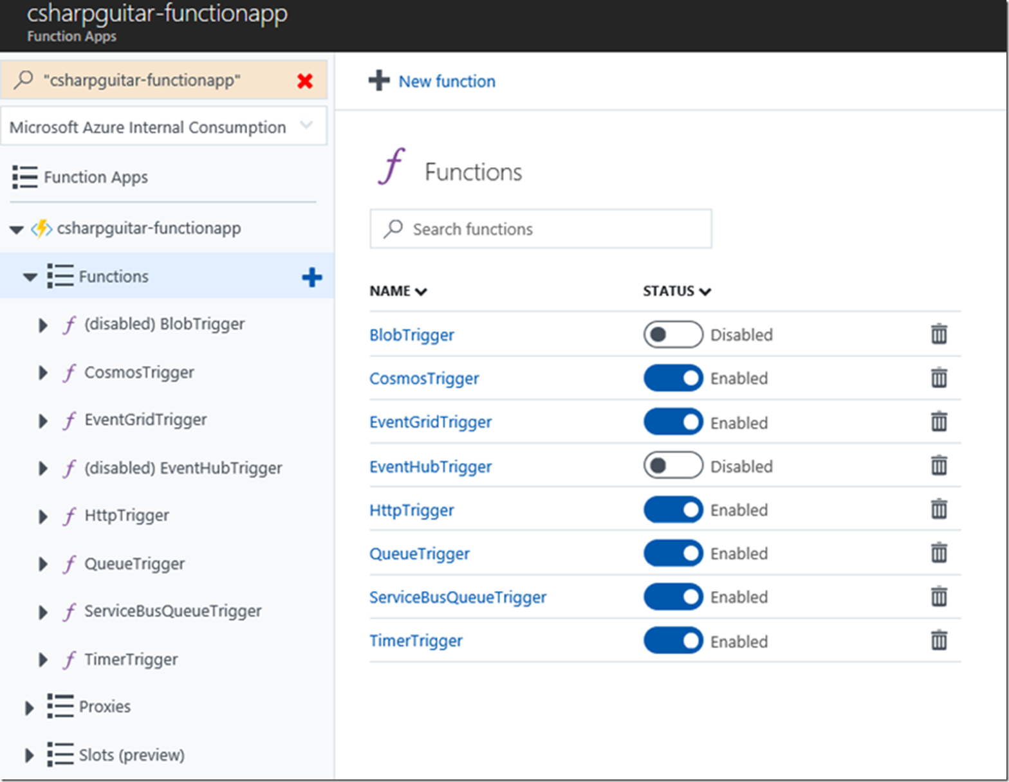Expand ServiceBusQueueTrigger tree arrow
The image size is (1009, 782).
point(43,612)
